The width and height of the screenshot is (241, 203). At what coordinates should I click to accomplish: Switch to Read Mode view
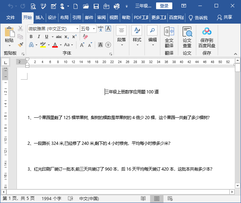click(x=143, y=198)
